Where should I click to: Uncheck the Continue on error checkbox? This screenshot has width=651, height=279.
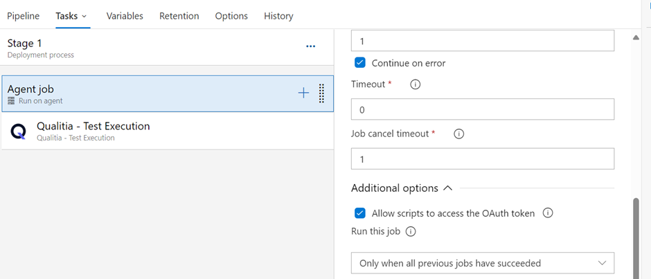[360, 63]
